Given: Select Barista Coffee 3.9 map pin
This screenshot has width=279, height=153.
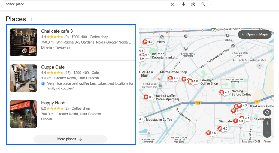Looking at the screenshot, I should coord(149,97).
